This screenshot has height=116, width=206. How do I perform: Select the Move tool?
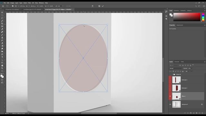tap(2, 12)
